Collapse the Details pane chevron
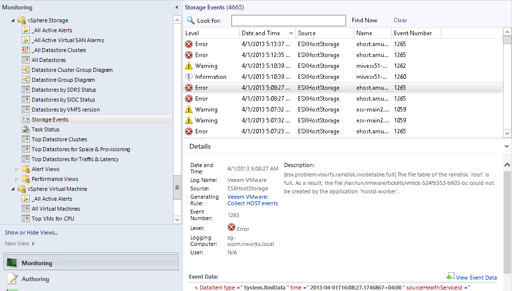 506,146
